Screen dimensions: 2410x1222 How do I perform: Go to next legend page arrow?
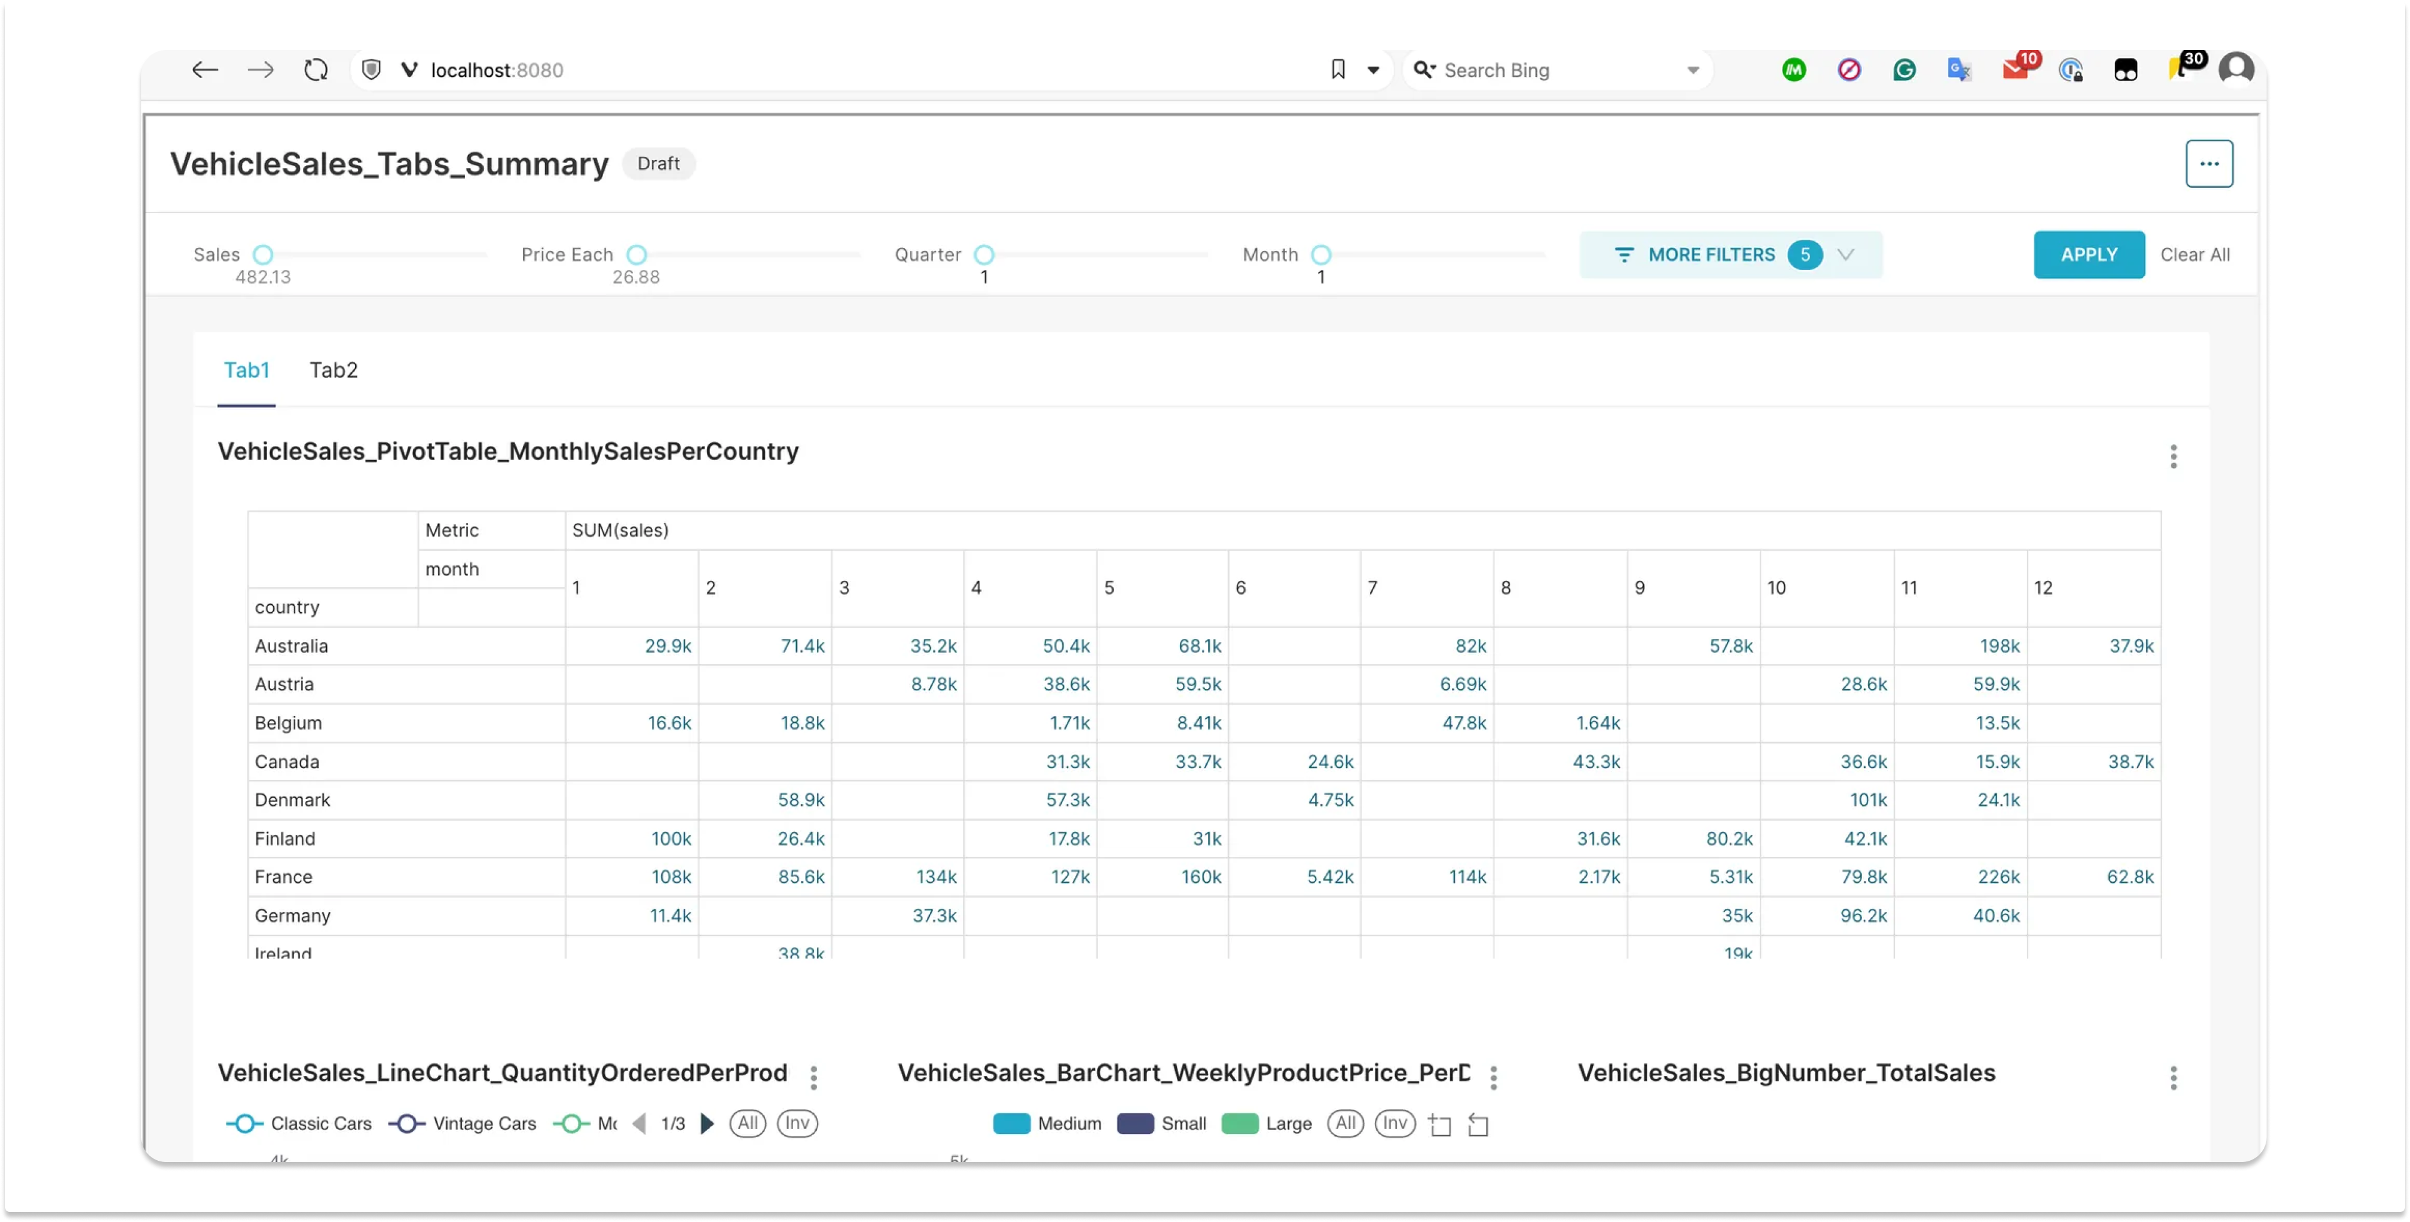707,1123
